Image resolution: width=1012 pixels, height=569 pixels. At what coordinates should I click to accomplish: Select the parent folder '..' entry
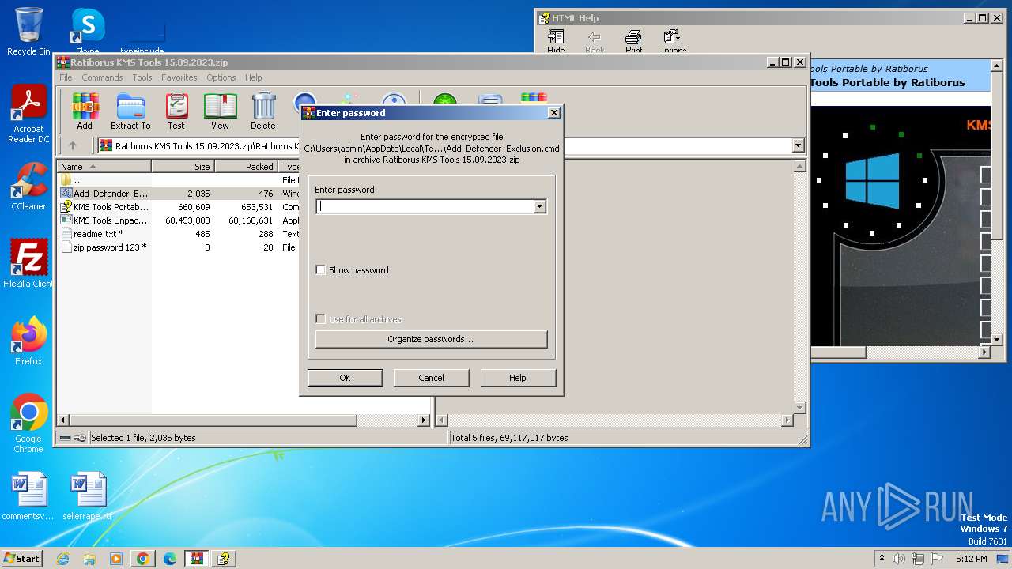[179, 180]
